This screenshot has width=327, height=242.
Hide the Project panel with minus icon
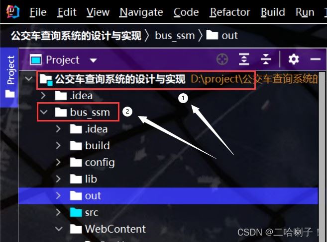[316, 60]
